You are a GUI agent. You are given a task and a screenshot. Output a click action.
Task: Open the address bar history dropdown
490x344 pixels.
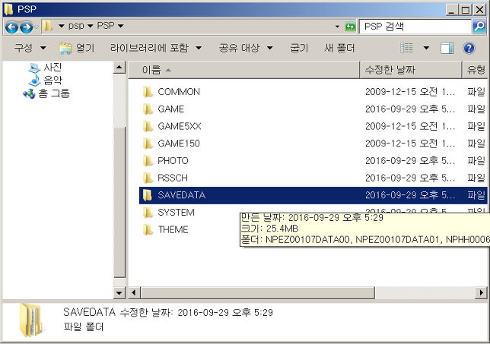point(337,27)
